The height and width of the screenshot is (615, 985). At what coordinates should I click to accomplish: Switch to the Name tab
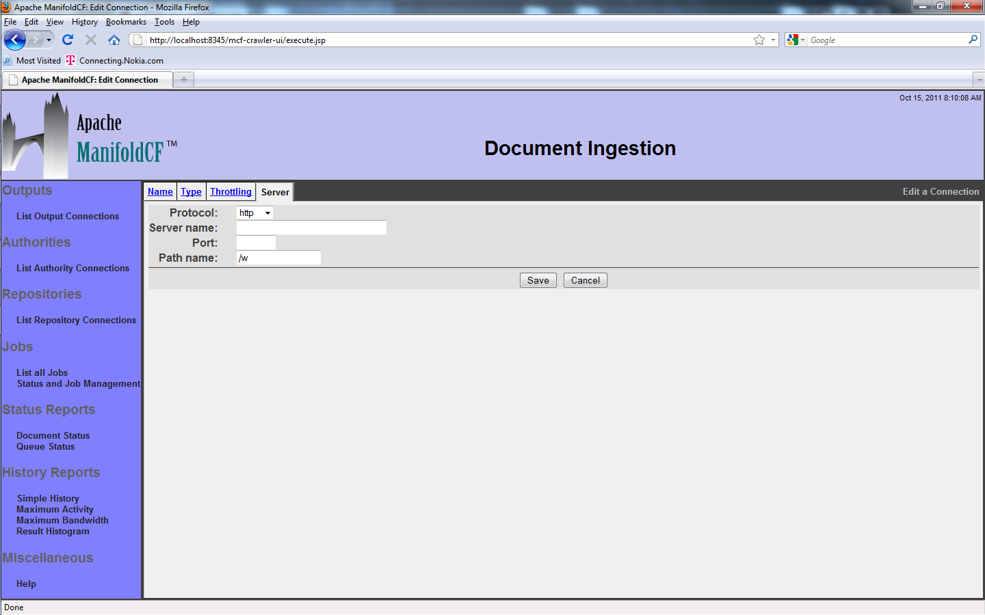point(160,192)
